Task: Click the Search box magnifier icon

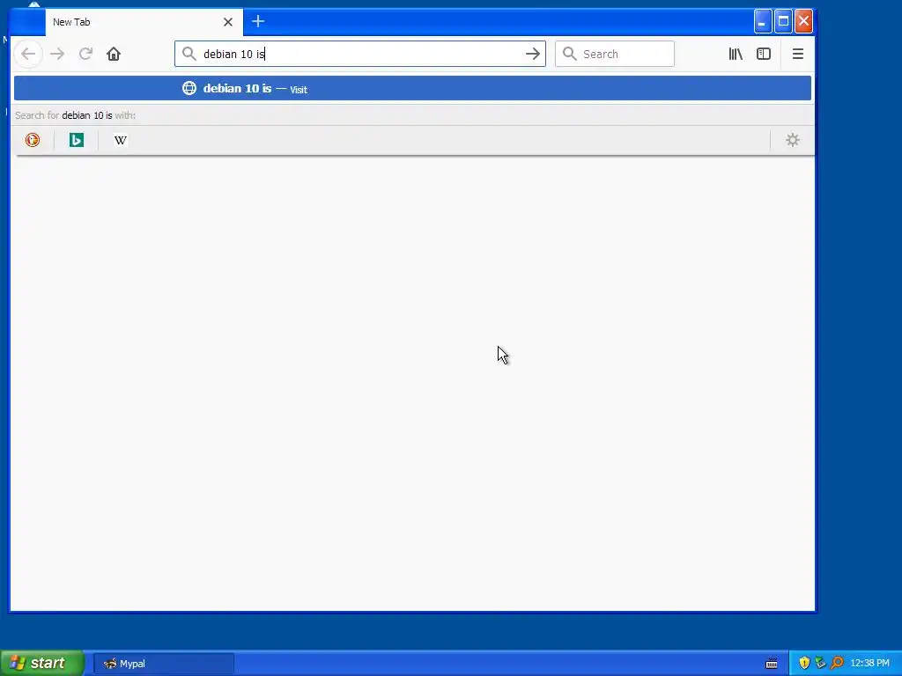Action: [x=570, y=54]
